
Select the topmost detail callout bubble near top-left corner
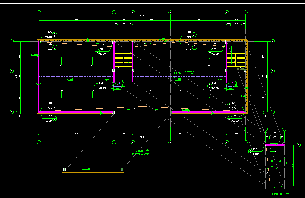tap(55, 35)
